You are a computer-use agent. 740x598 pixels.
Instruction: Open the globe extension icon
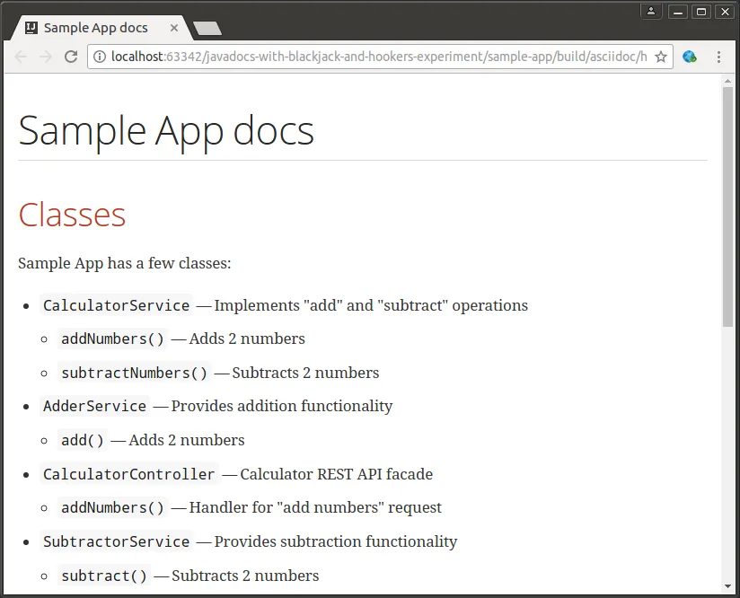pyautogui.click(x=690, y=57)
